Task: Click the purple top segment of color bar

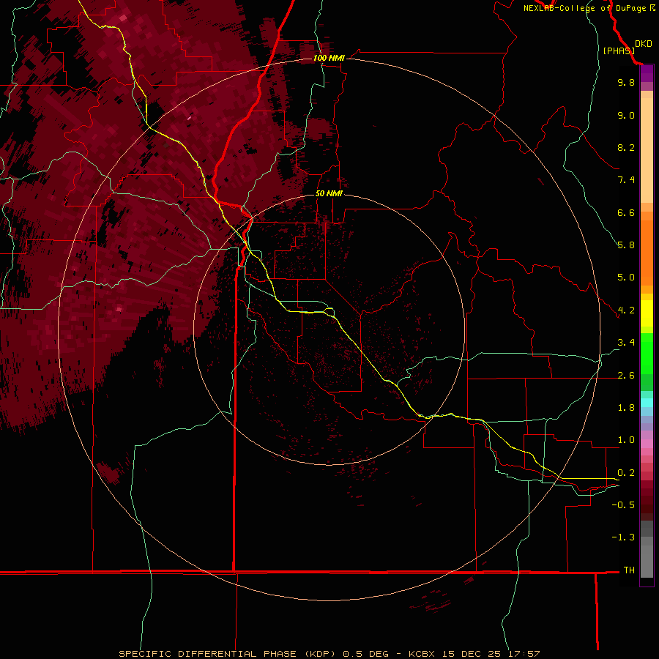Action: click(647, 73)
